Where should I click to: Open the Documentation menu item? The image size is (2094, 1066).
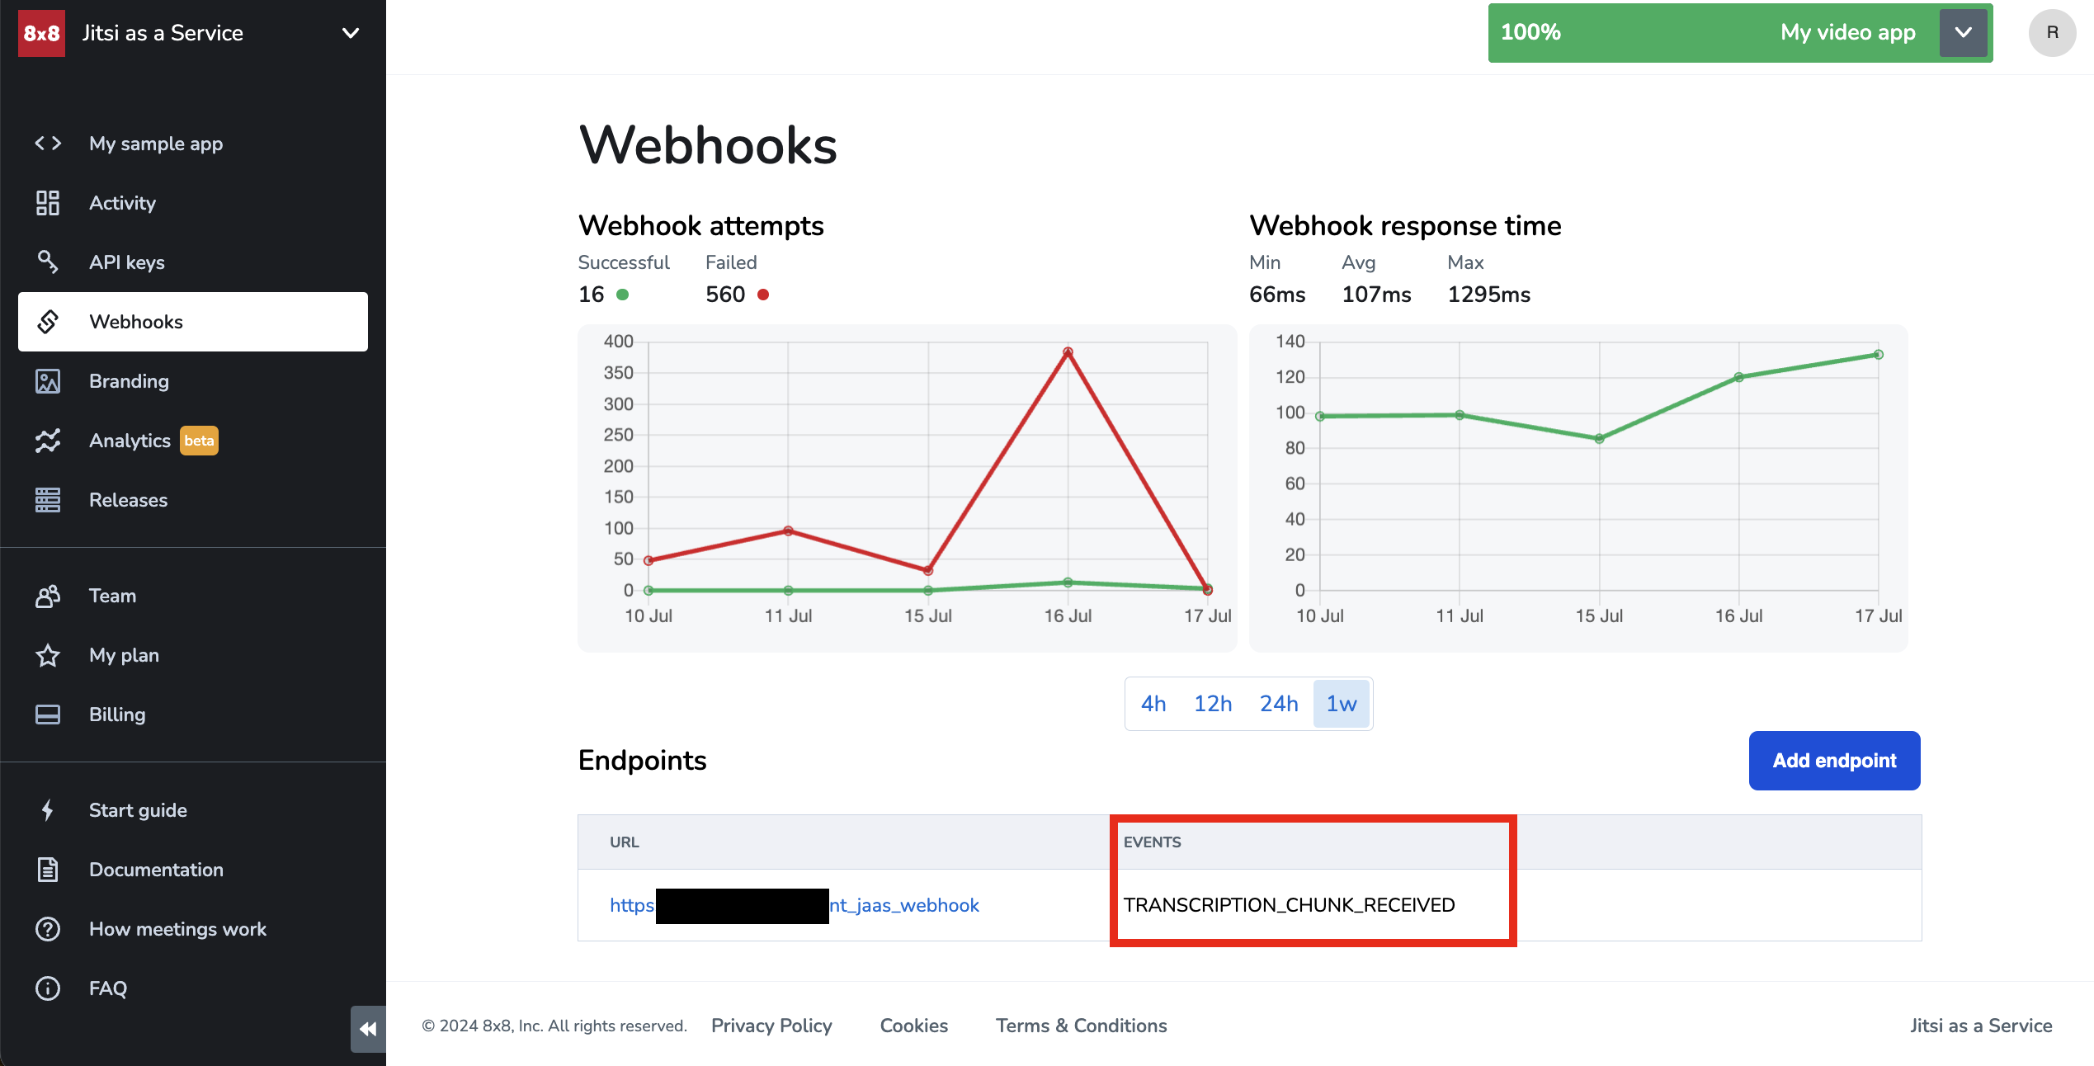pyautogui.click(x=156, y=870)
